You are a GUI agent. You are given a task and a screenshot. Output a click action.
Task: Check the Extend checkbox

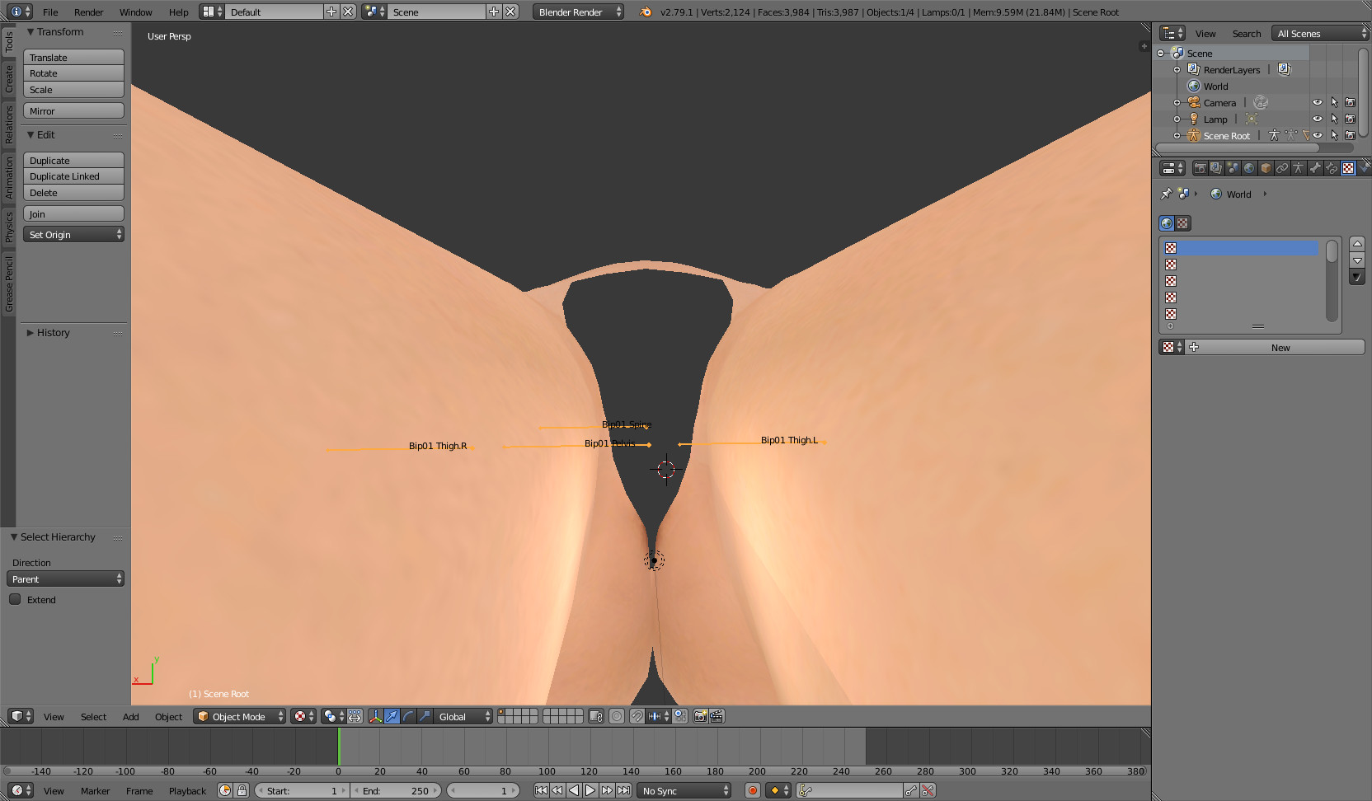point(15,599)
